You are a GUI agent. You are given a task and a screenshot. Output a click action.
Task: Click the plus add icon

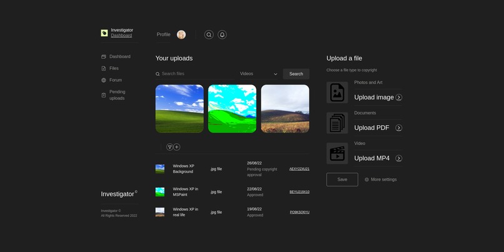point(177,147)
